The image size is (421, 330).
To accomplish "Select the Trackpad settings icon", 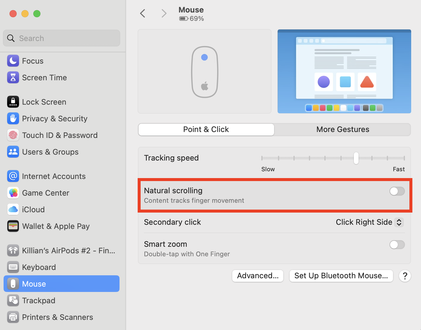I will tap(13, 300).
